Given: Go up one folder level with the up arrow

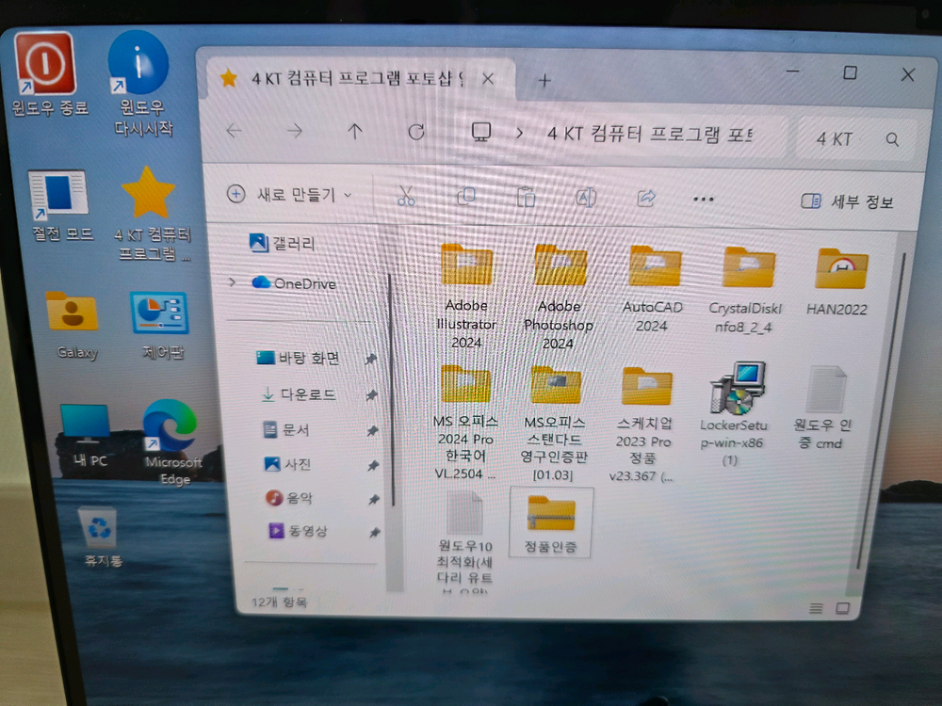Looking at the screenshot, I should click(x=354, y=132).
